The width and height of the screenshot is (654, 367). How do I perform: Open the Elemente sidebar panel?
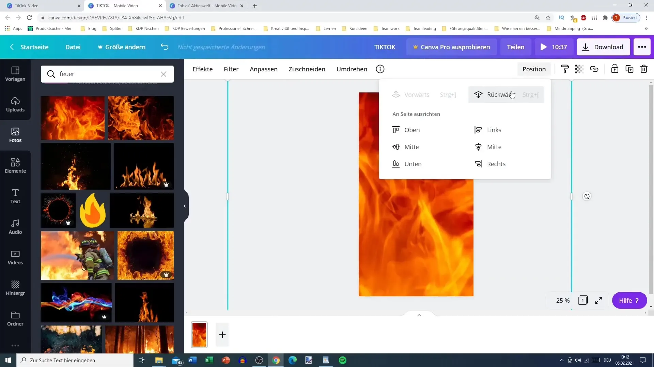click(x=15, y=165)
